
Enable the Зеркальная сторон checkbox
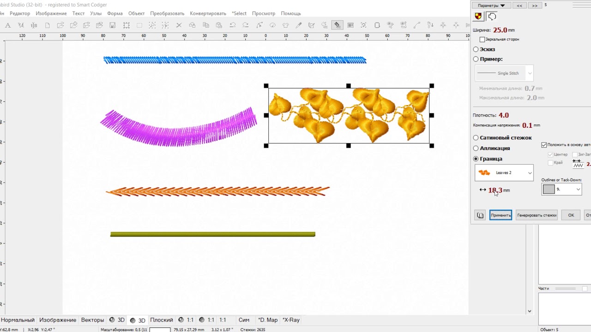482,40
